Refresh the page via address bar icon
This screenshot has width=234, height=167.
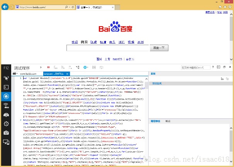pyautogui.click(x=73, y=7)
